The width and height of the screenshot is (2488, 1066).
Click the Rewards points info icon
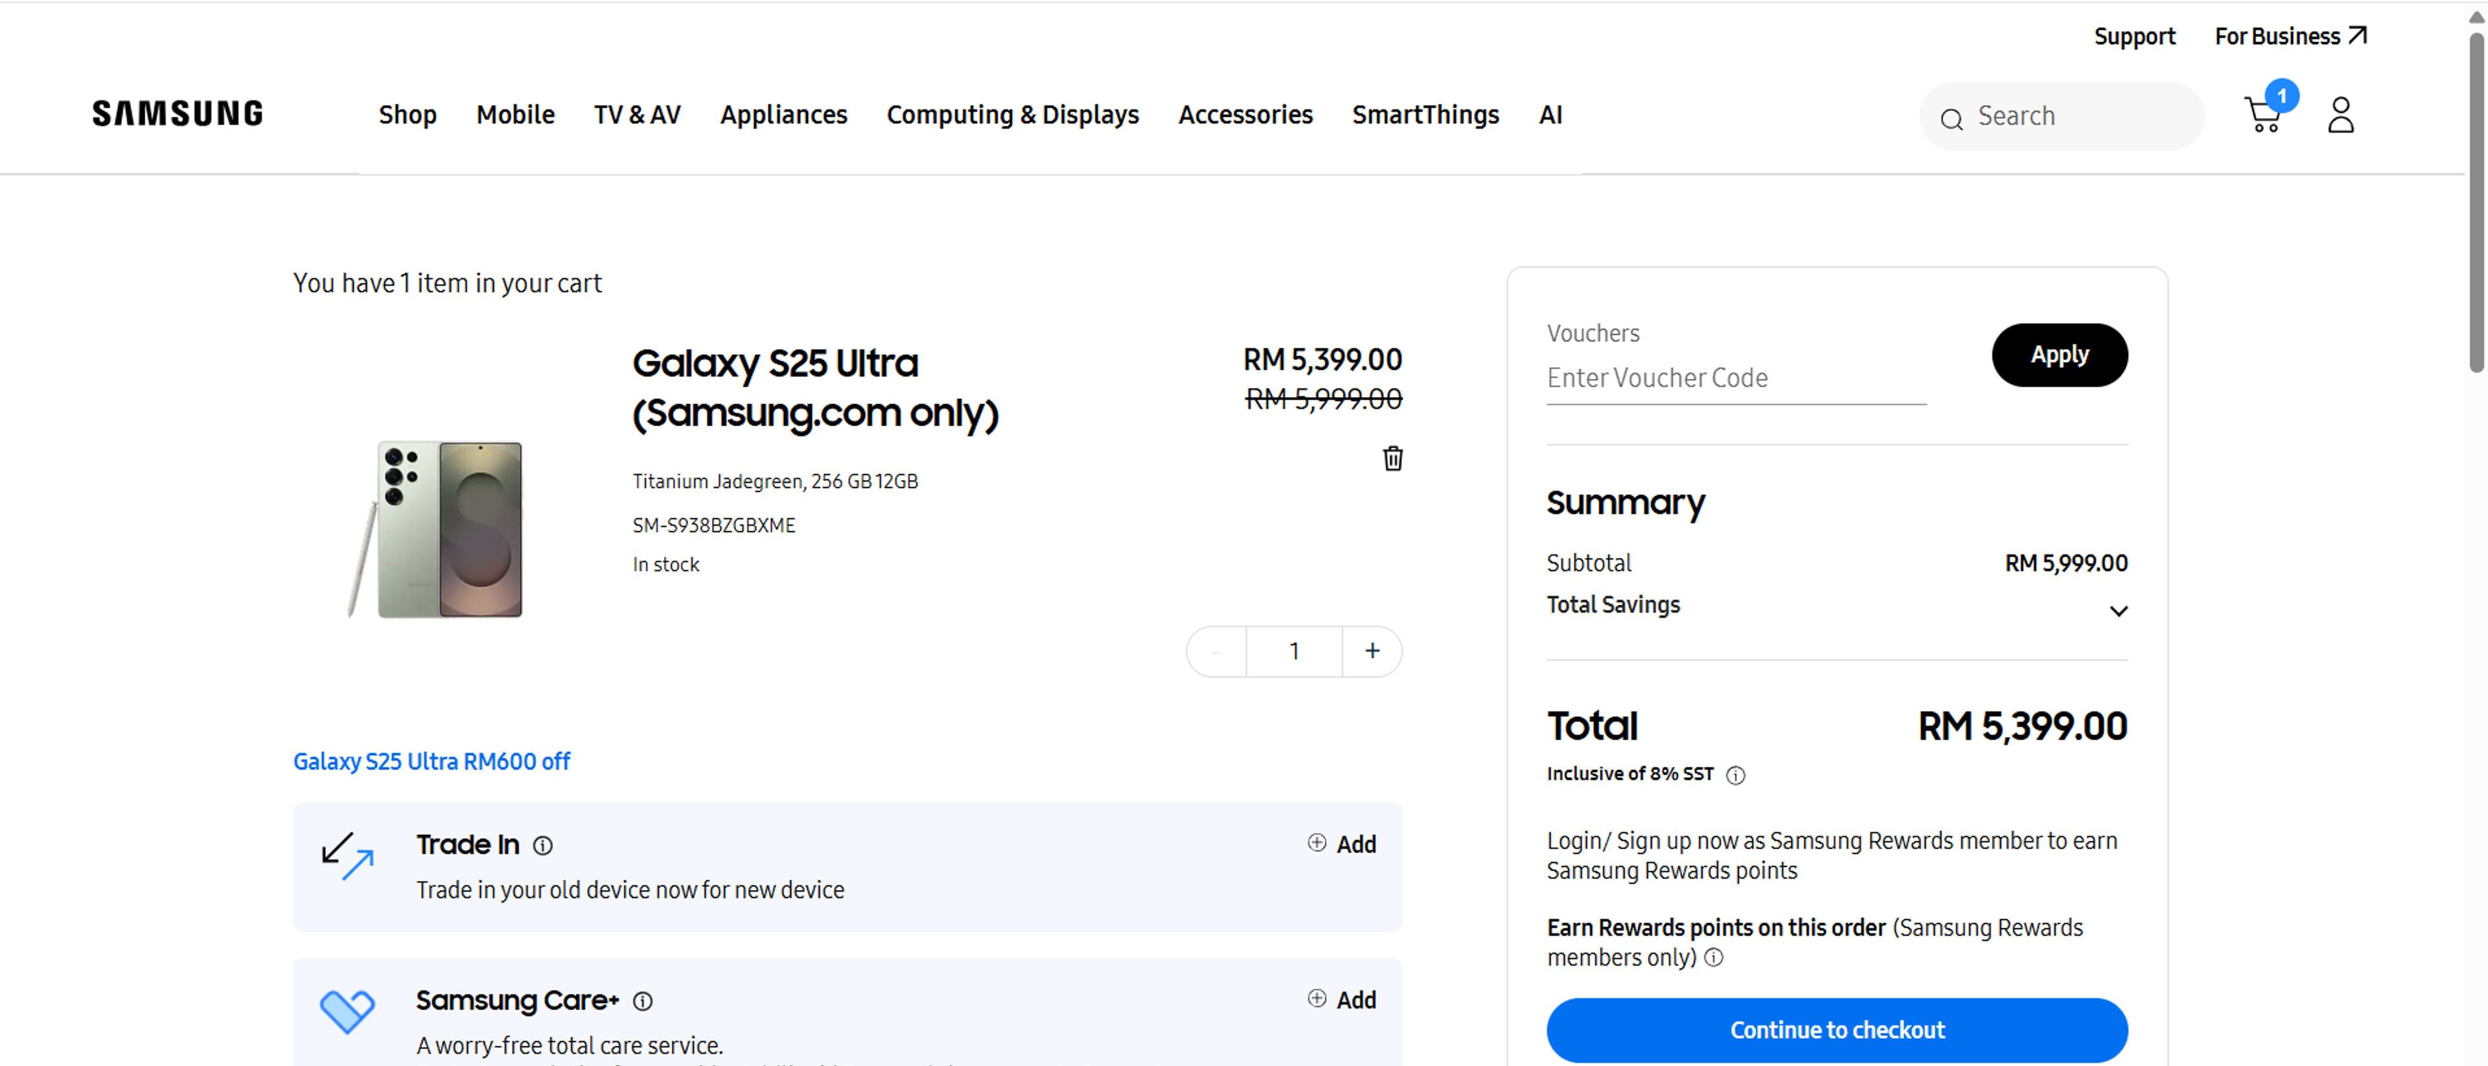[x=1713, y=957]
